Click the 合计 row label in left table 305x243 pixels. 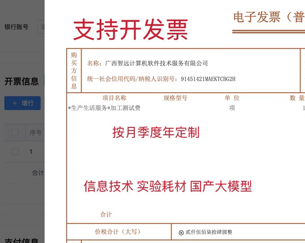tap(38, 172)
